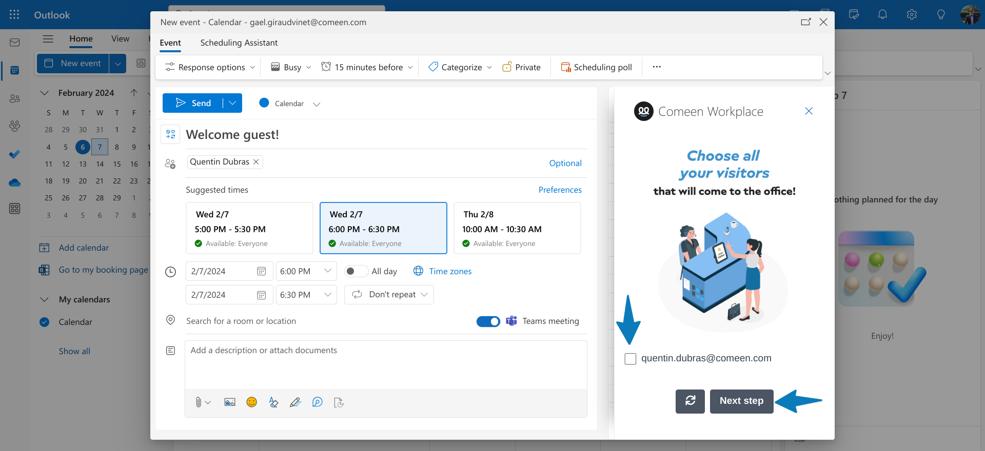This screenshot has width=985, height=451.
Task: Toggle the All day switch
Action: click(356, 271)
